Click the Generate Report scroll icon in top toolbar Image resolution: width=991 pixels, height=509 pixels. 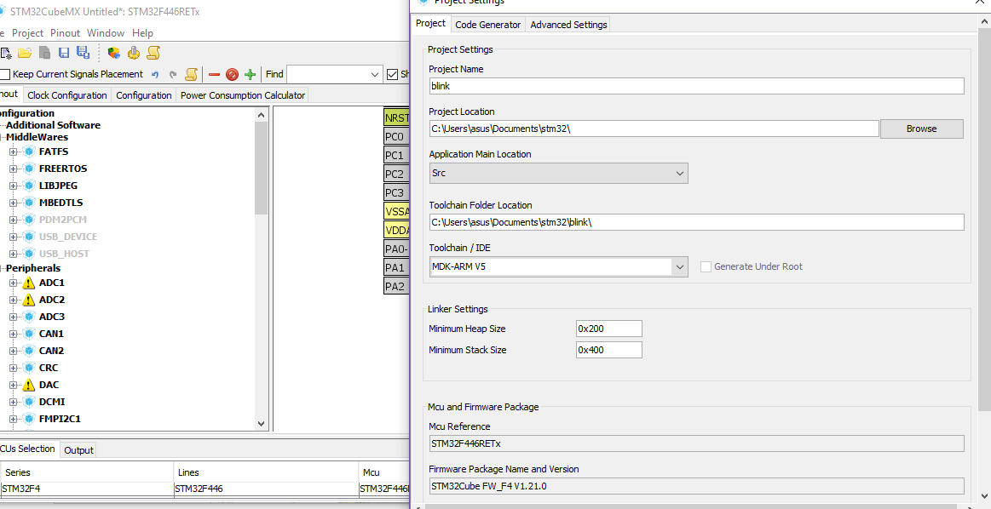pyautogui.click(x=153, y=53)
